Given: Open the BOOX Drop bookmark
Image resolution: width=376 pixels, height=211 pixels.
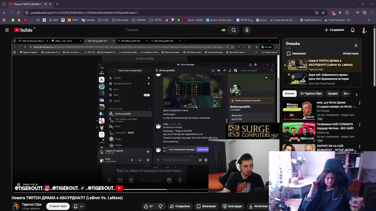Looking at the screenshot, I should tap(244, 20).
